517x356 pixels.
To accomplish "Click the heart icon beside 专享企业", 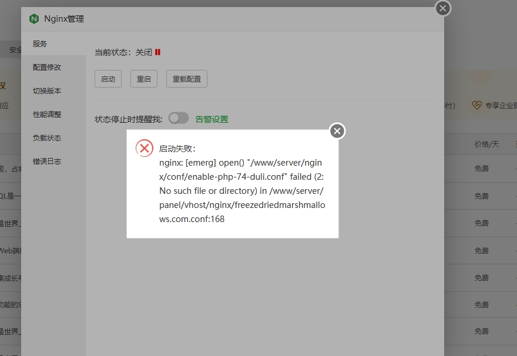I will click(477, 105).
